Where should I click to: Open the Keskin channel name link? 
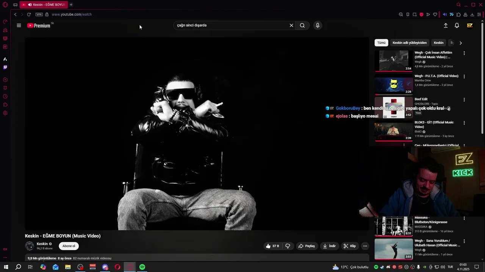tap(42, 244)
